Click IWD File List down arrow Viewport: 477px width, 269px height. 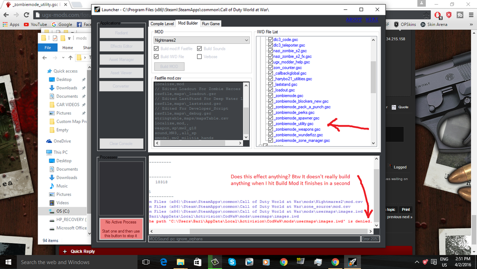[x=374, y=143]
